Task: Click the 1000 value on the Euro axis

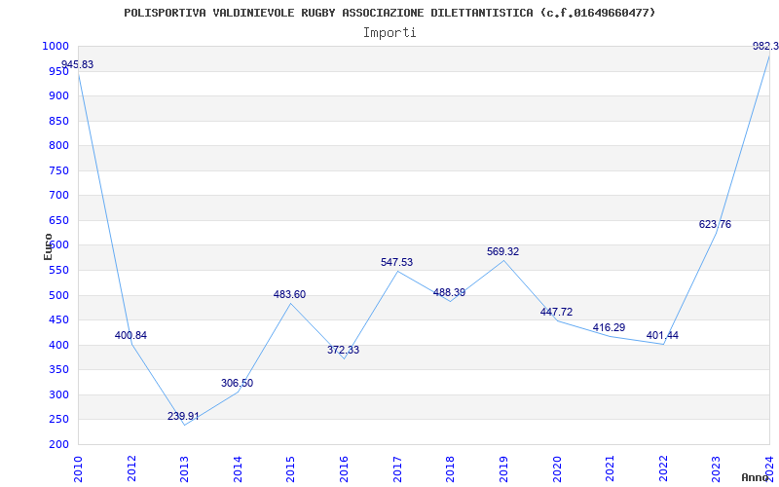Action: (56, 46)
